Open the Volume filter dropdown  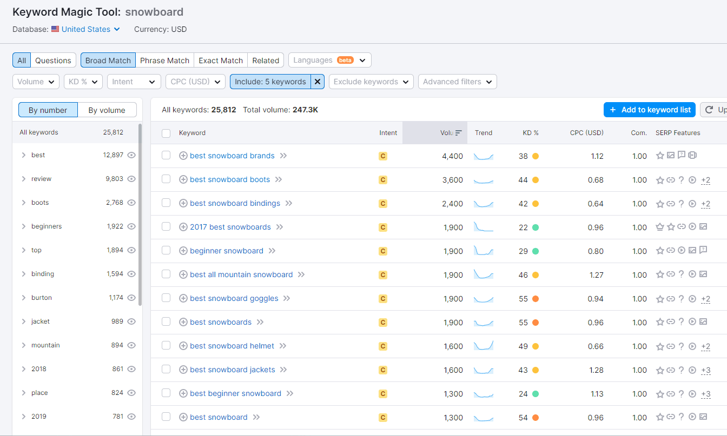(36, 81)
